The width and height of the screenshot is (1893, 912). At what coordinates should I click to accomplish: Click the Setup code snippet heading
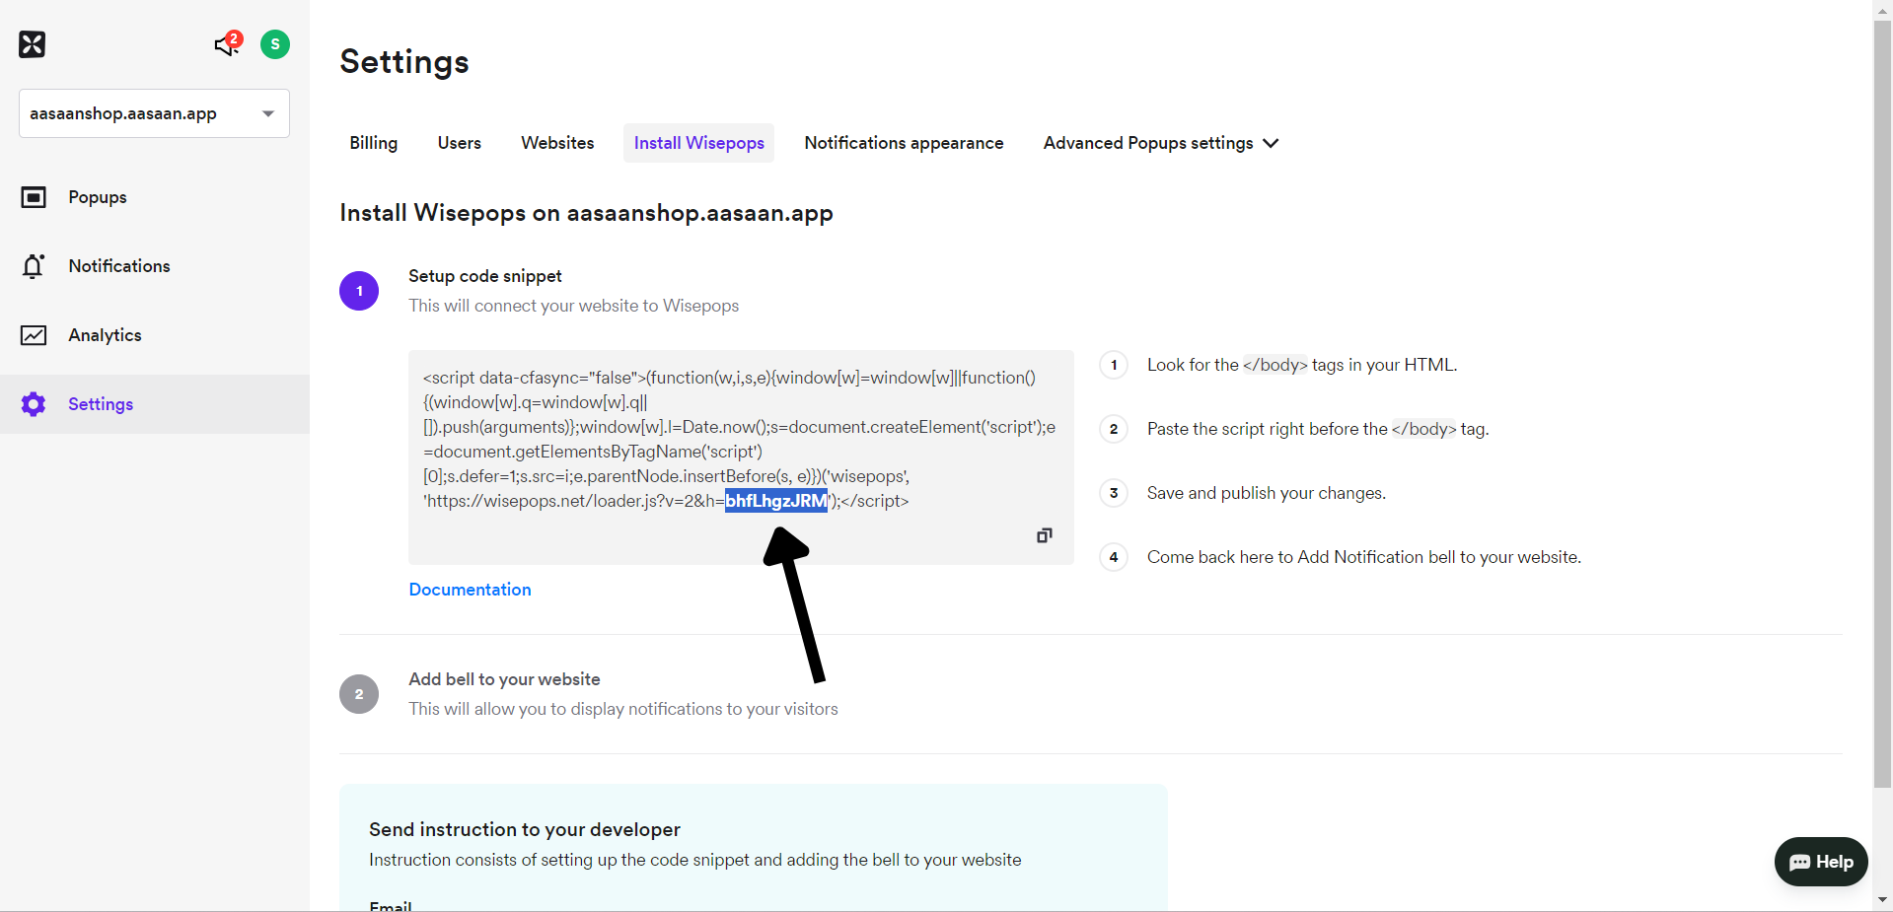tap(485, 276)
